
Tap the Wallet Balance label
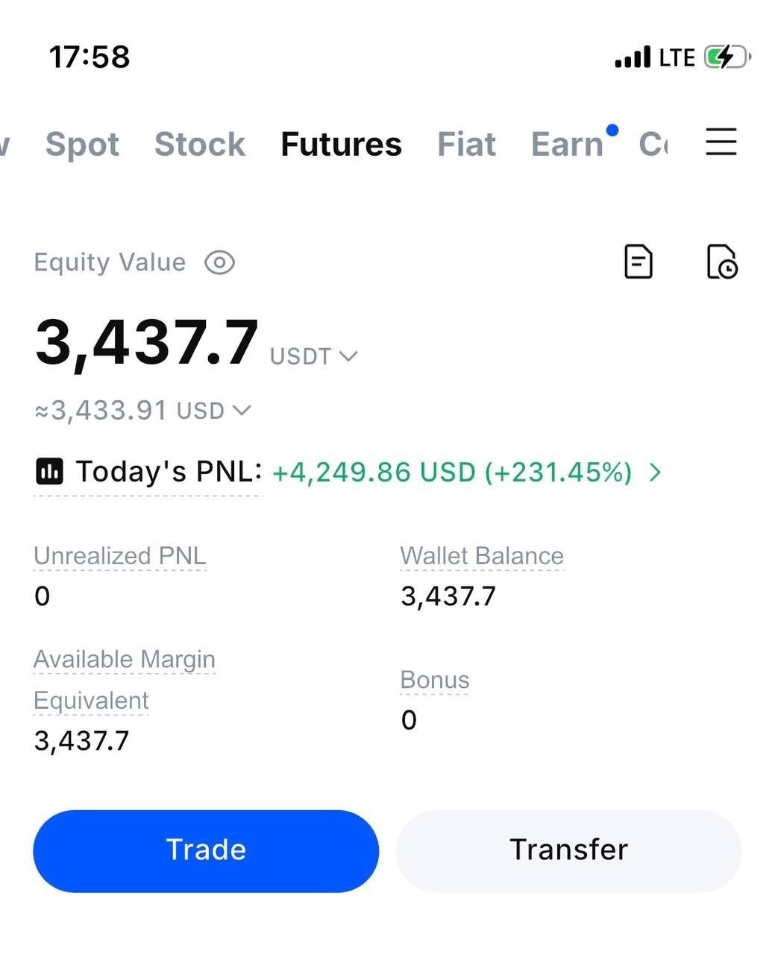coord(482,556)
